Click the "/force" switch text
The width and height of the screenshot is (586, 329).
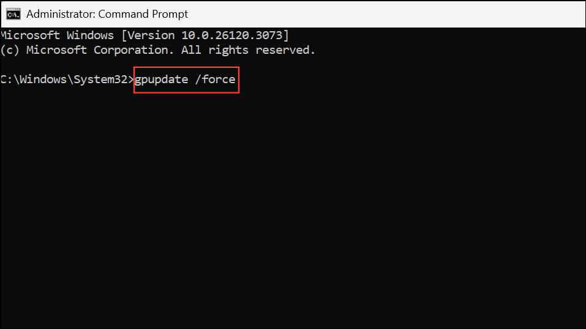[x=216, y=79]
